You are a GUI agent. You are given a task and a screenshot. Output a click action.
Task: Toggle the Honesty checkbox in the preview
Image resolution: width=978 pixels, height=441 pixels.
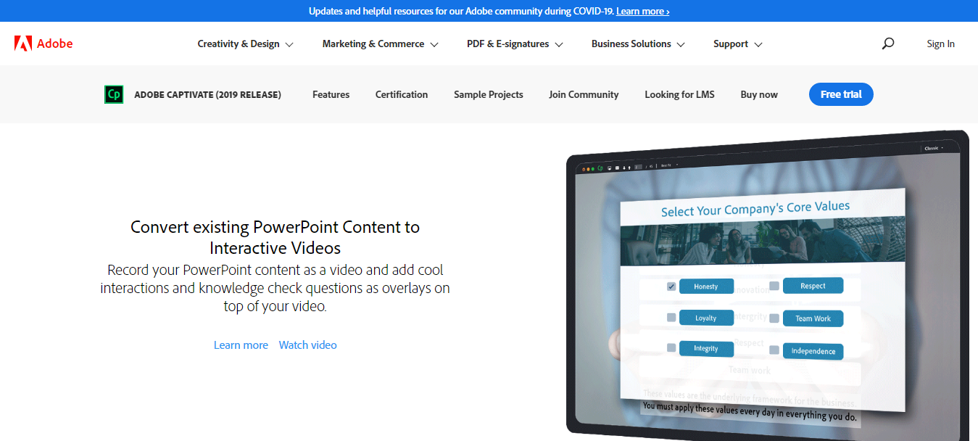[671, 287]
